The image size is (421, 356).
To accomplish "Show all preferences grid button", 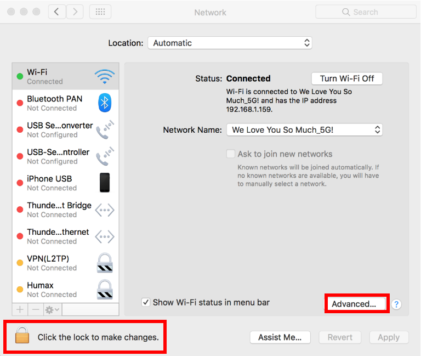I will coord(100,12).
